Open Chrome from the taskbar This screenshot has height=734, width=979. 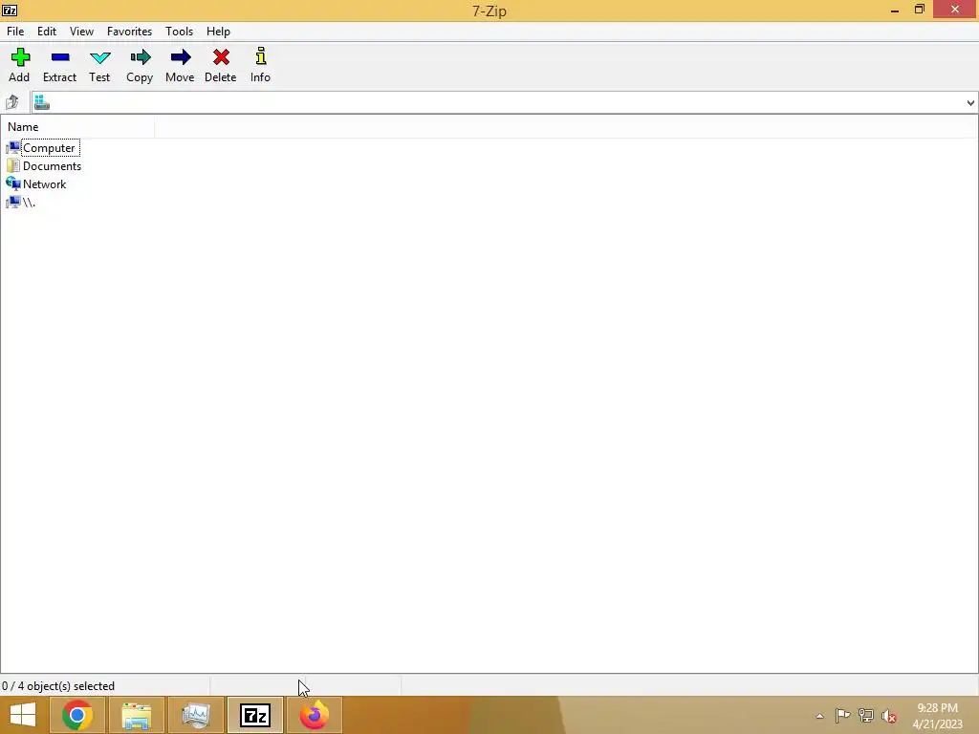pos(77,715)
